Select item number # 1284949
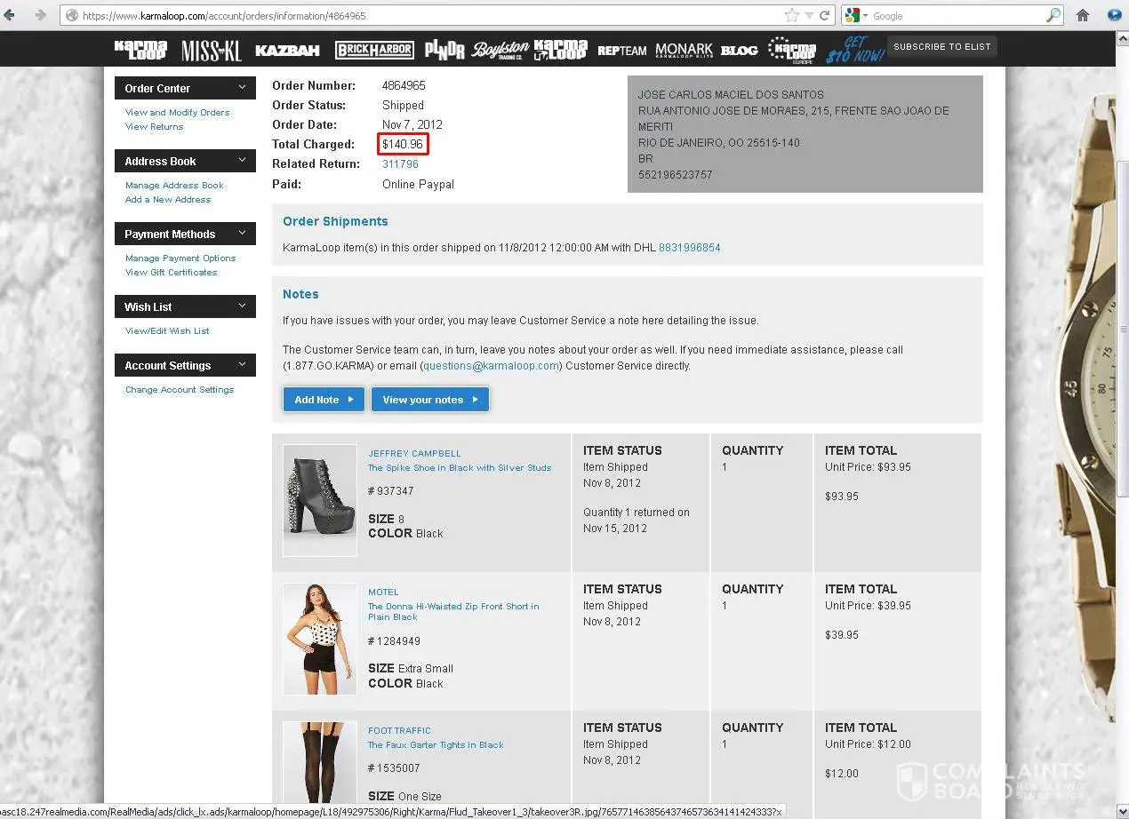Screen dimensions: 1129x819 [x=395, y=641]
